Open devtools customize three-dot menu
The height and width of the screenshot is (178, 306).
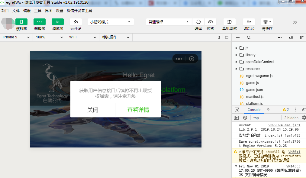click(296, 110)
